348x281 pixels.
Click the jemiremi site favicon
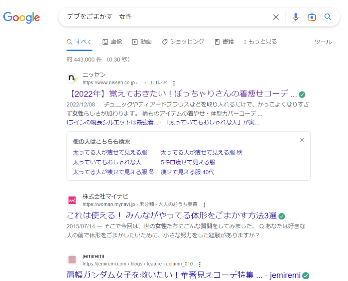click(72, 260)
